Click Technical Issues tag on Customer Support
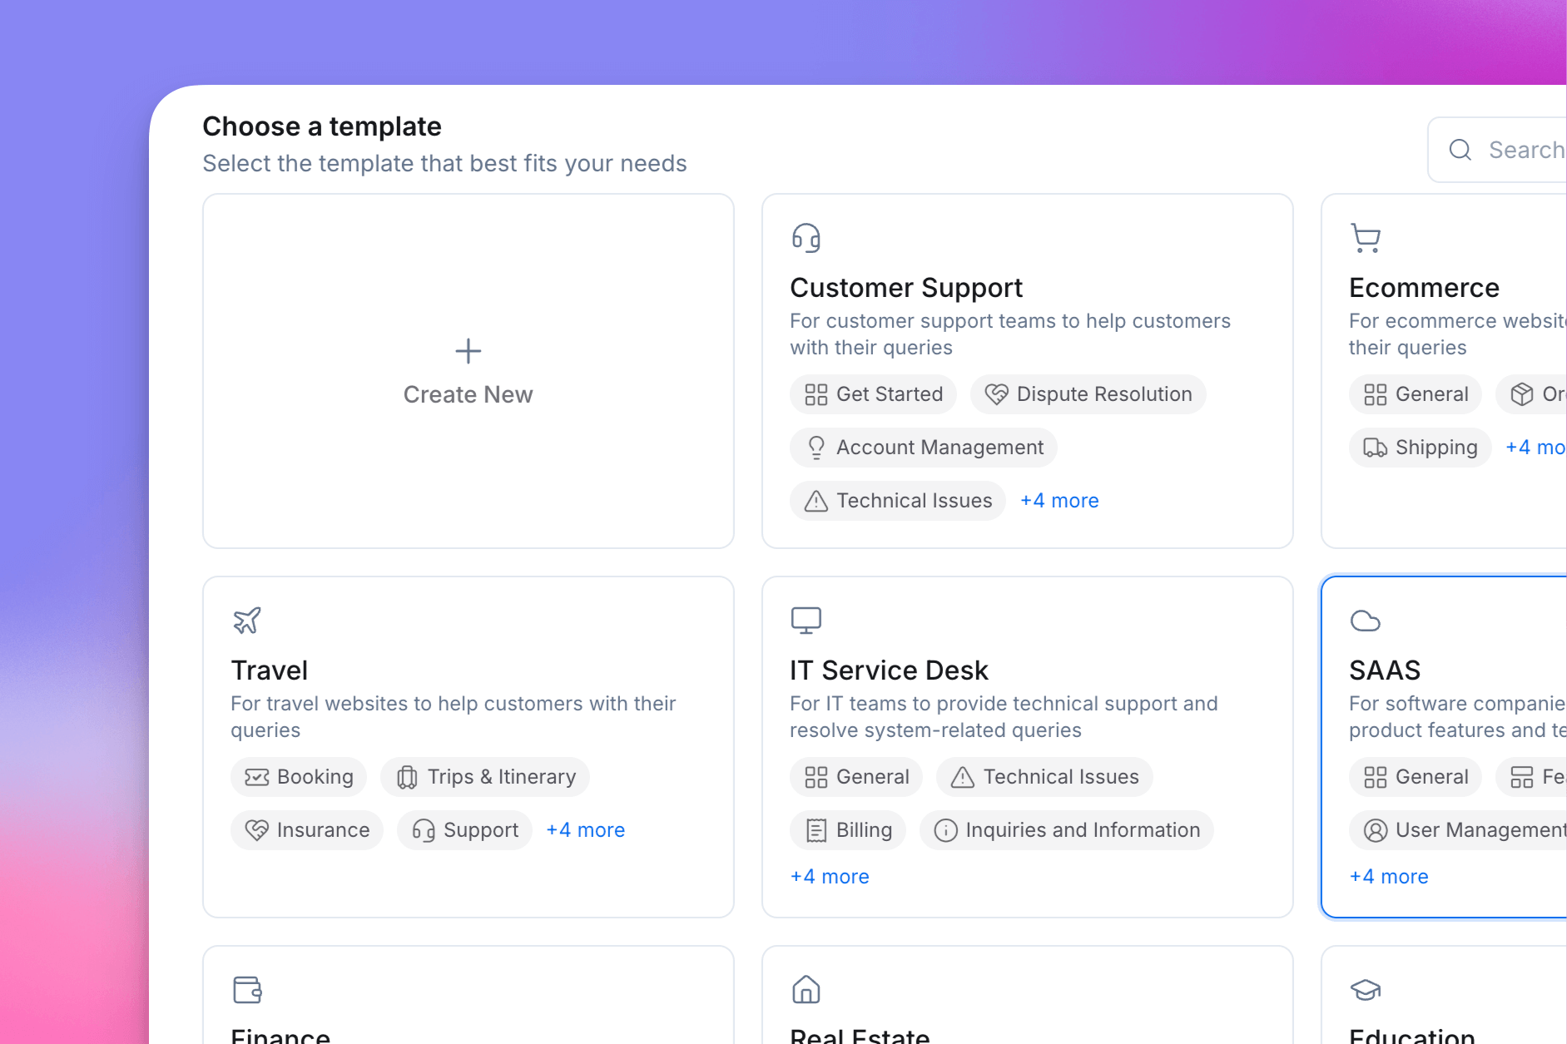The width and height of the screenshot is (1567, 1044). 898,501
